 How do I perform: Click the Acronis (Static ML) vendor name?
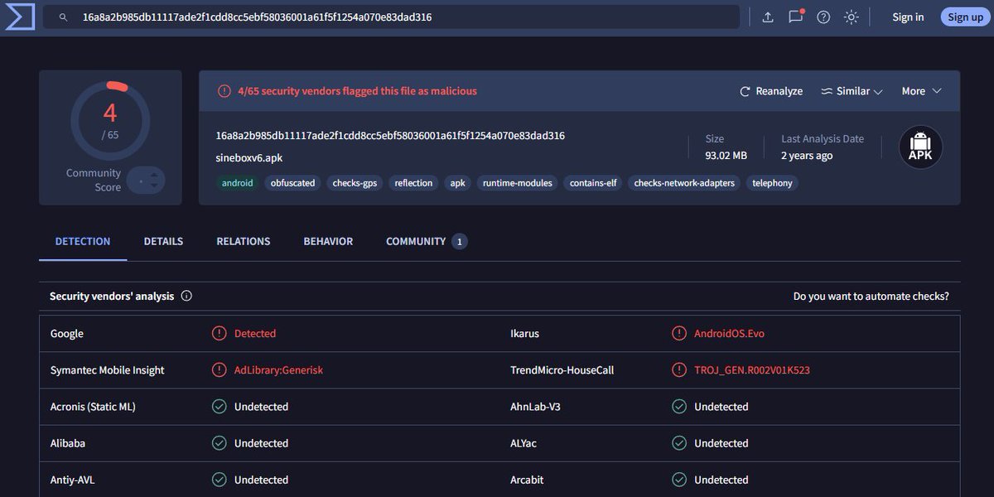[93, 407]
